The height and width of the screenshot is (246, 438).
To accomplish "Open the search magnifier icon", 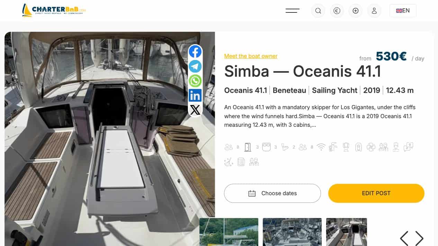I will [318, 11].
